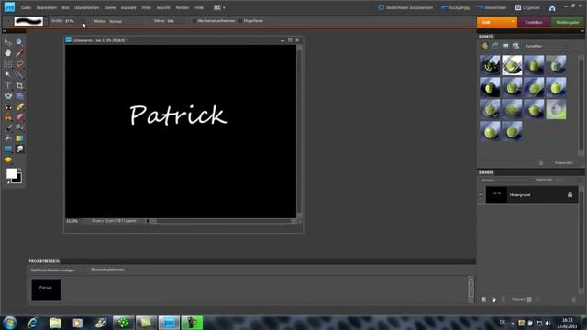Open the Überarbeiten menu

[x=86, y=7]
